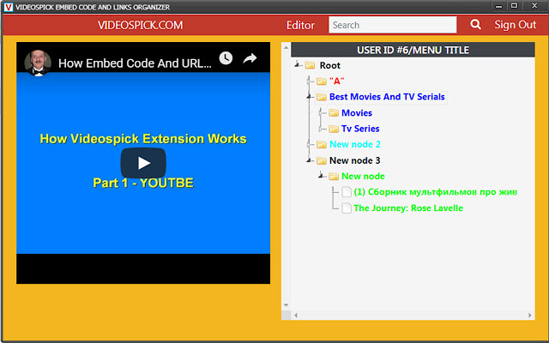Click the New node 3 folder icon
The image size is (549, 343).
pyautogui.click(x=322, y=160)
